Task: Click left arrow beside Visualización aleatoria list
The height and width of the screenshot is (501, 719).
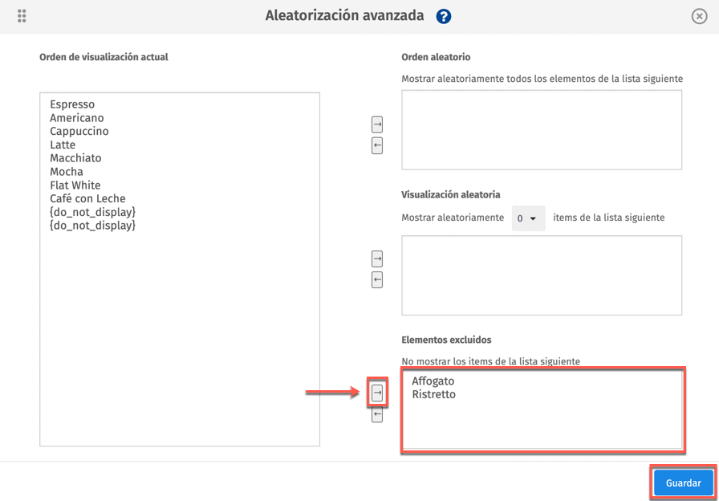Action: click(377, 279)
